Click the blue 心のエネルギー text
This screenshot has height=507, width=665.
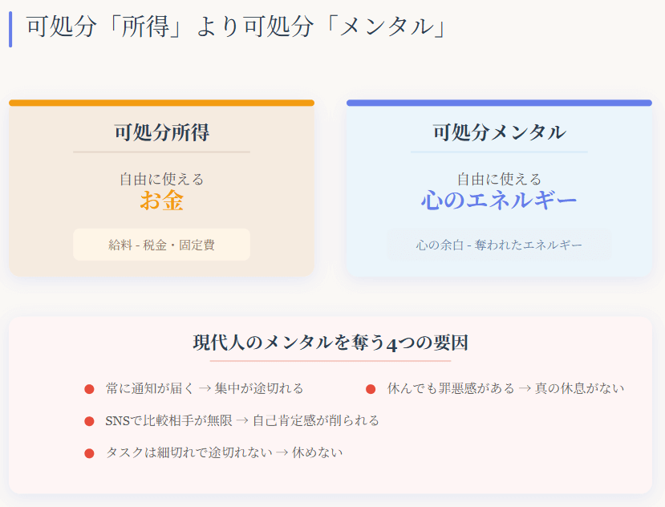[499, 201]
